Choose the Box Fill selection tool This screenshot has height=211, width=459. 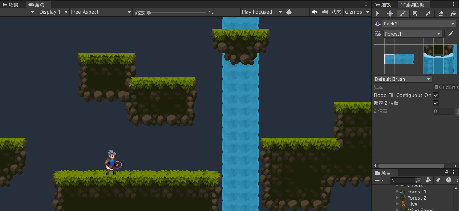tap(415, 14)
